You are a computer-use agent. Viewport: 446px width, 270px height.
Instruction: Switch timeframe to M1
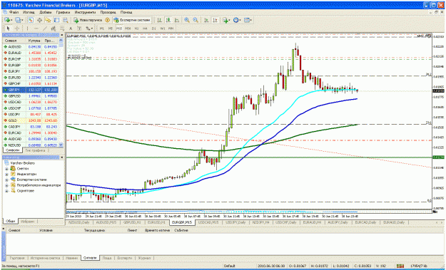pyautogui.click(x=102, y=28)
